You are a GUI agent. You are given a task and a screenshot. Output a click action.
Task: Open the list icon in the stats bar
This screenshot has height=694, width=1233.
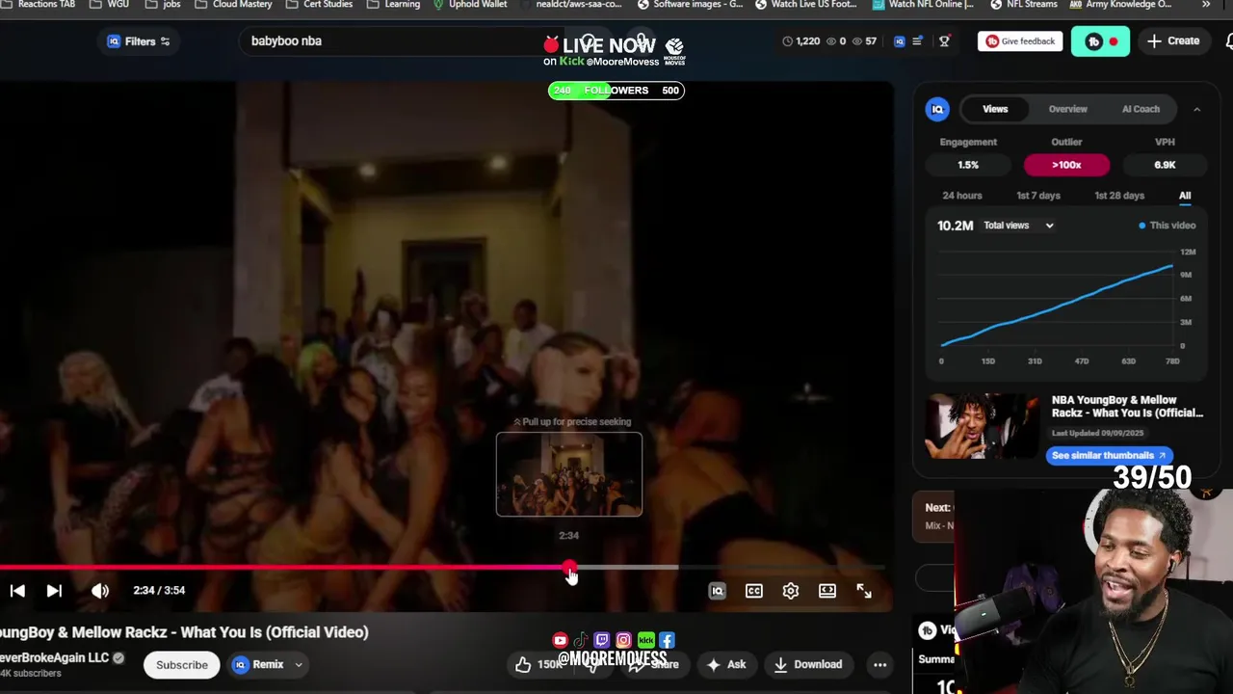point(918,41)
